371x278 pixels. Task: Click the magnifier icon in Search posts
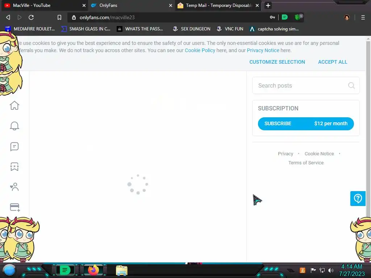coord(351,85)
